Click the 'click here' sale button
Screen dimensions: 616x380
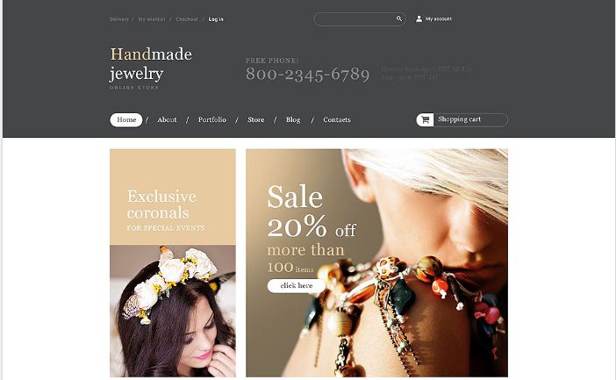pyautogui.click(x=297, y=286)
